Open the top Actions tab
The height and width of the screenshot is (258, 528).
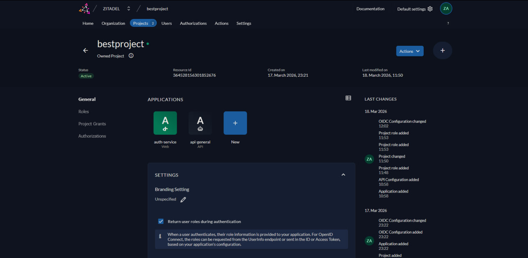(222, 23)
